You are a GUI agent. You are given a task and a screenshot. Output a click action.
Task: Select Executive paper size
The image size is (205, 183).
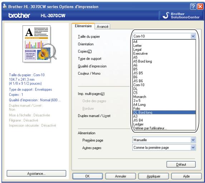[164, 53]
